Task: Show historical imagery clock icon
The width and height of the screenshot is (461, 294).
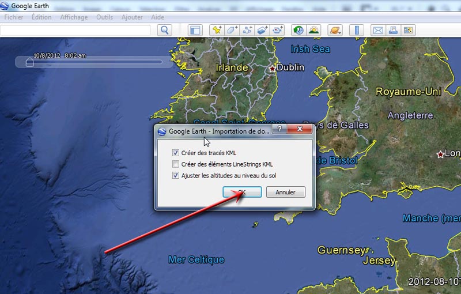Action: 298,31
